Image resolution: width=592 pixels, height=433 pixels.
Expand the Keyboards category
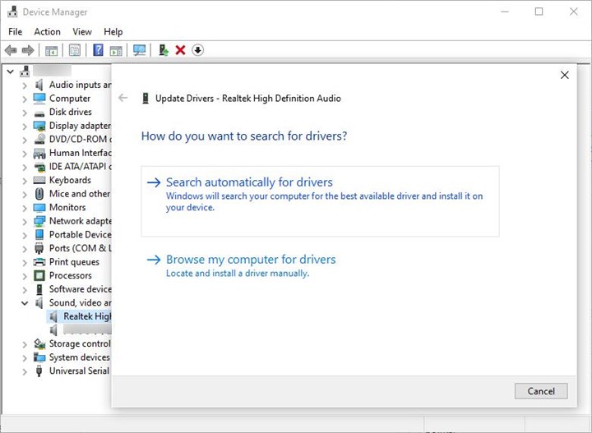[x=25, y=180]
